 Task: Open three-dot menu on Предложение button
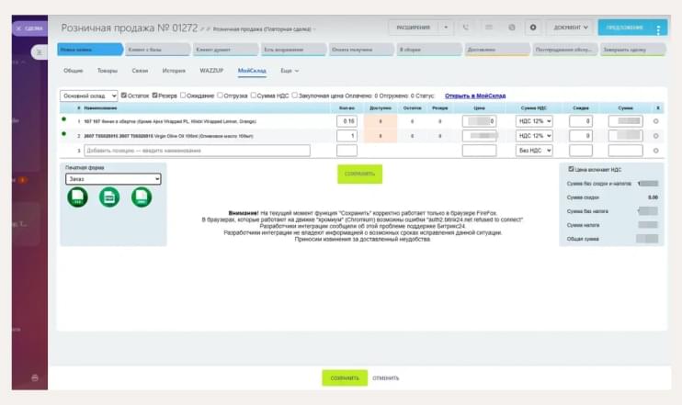[658, 29]
